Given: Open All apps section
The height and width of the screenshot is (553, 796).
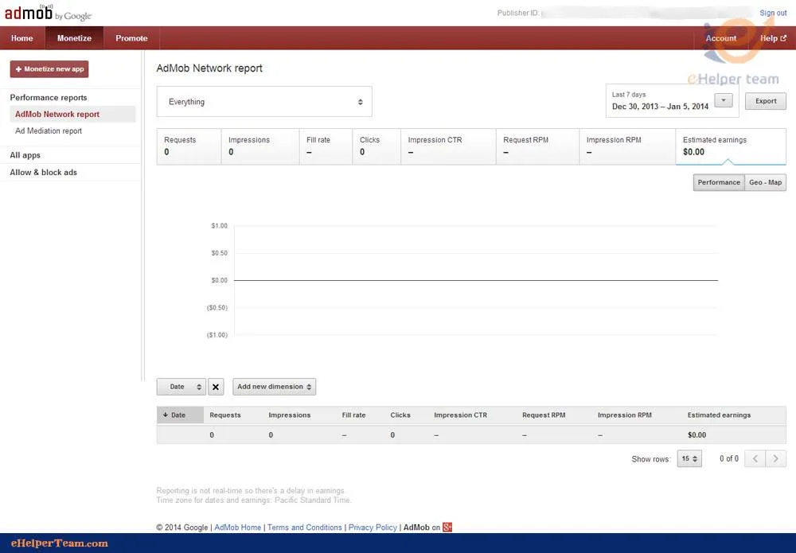Looking at the screenshot, I should point(25,155).
